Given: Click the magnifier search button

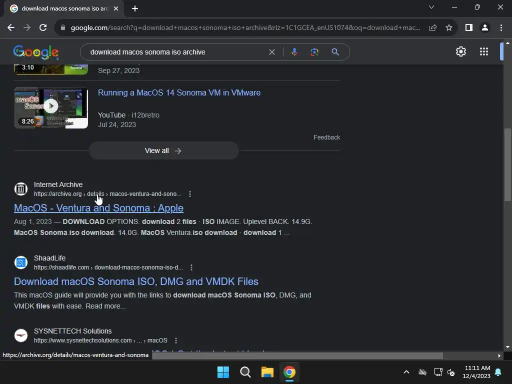Looking at the screenshot, I should [335, 52].
